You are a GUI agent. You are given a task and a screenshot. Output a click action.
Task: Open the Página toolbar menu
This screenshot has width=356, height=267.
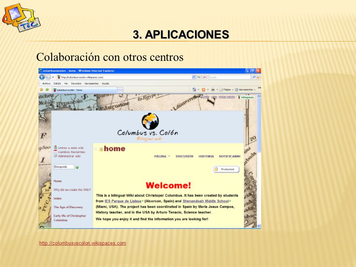(x=226, y=90)
